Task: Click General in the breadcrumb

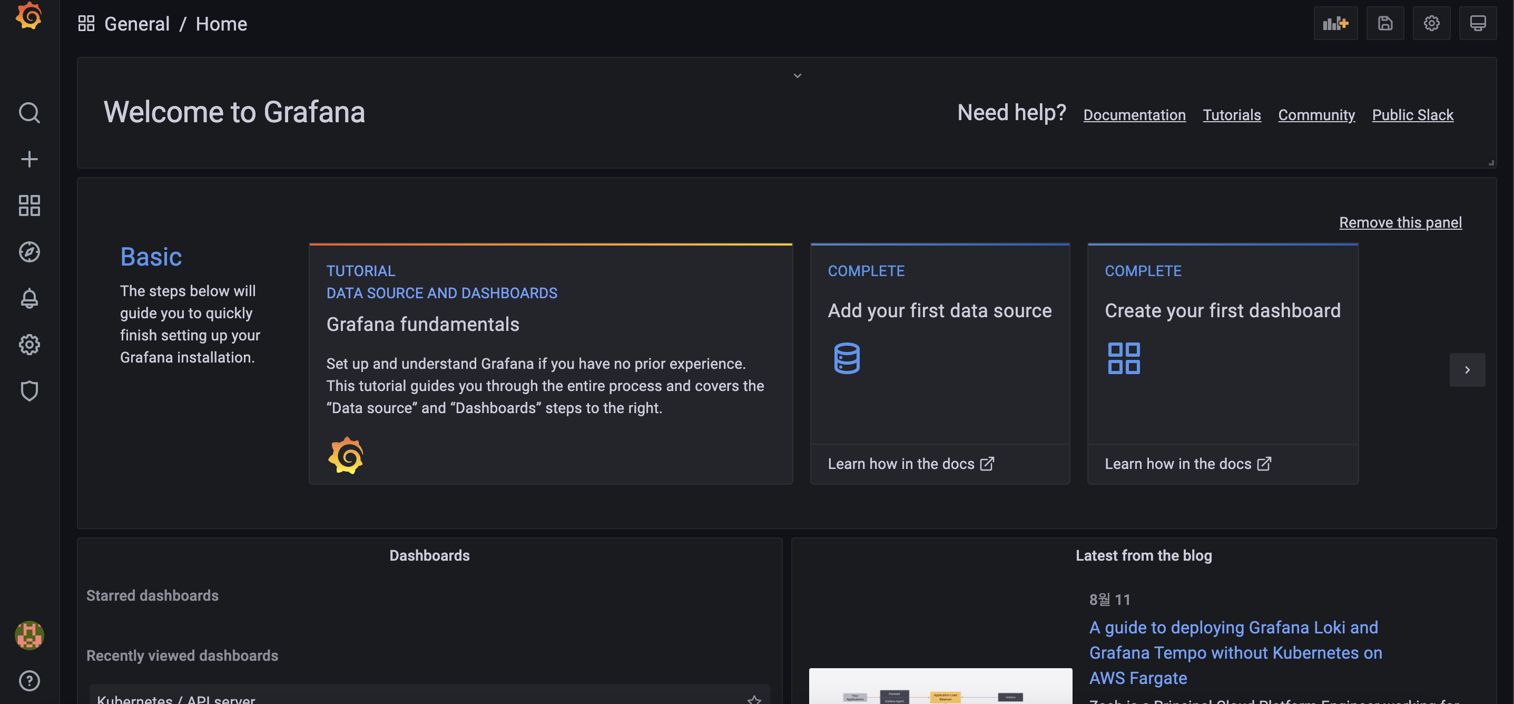Action: tap(136, 24)
